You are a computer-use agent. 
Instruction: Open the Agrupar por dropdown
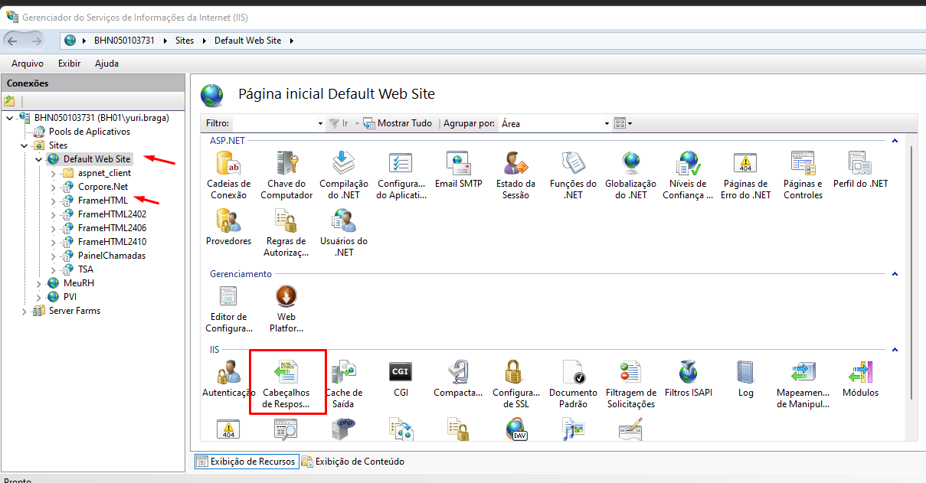pyautogui.click(x=607, y=123)
